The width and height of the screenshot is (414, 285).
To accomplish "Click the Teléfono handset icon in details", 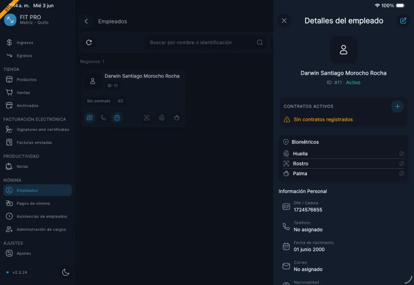I will 286,226.
